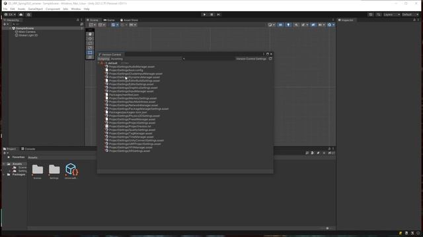The image size is (423, 237).
Task: Open the Component menu
Action: tap(53, 9)
